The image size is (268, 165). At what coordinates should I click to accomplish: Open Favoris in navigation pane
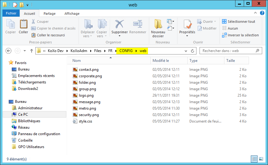click(x=21, y=63)
